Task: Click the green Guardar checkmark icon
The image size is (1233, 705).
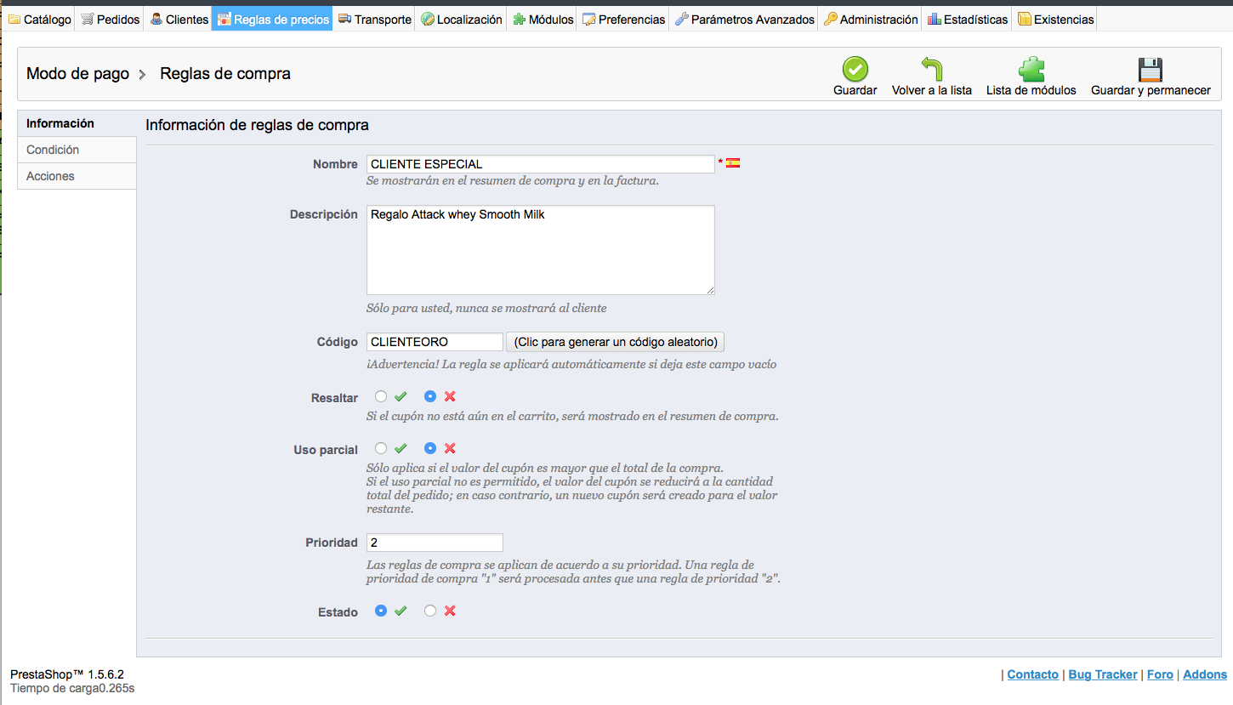Action: [x=855, y=69]
